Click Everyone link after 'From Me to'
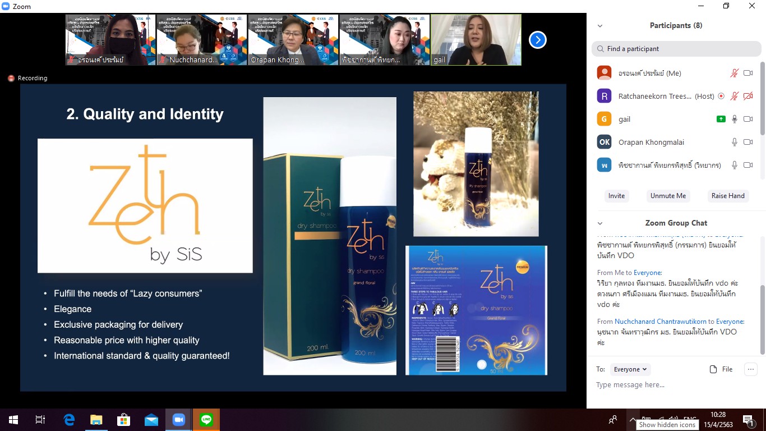 (648, 273)
